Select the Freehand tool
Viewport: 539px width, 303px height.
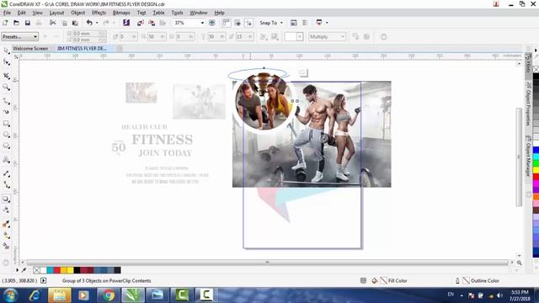[6, 101]
